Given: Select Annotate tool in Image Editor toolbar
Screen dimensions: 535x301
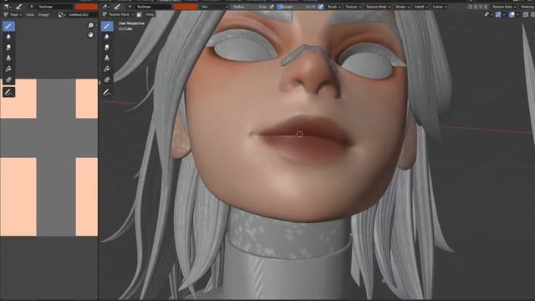Looking at the screenshot, I should point(8,92).
